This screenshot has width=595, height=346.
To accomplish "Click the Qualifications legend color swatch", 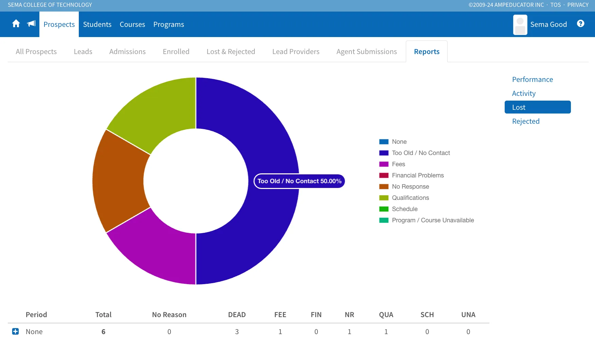I will pyautogui.click(x=384, y=198).
